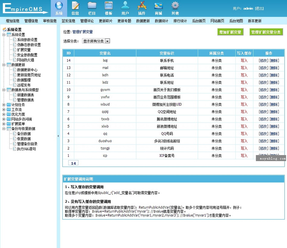
Task: Open 恢复数据 in the sidebar tree
Action: click(x=24, y=139)
